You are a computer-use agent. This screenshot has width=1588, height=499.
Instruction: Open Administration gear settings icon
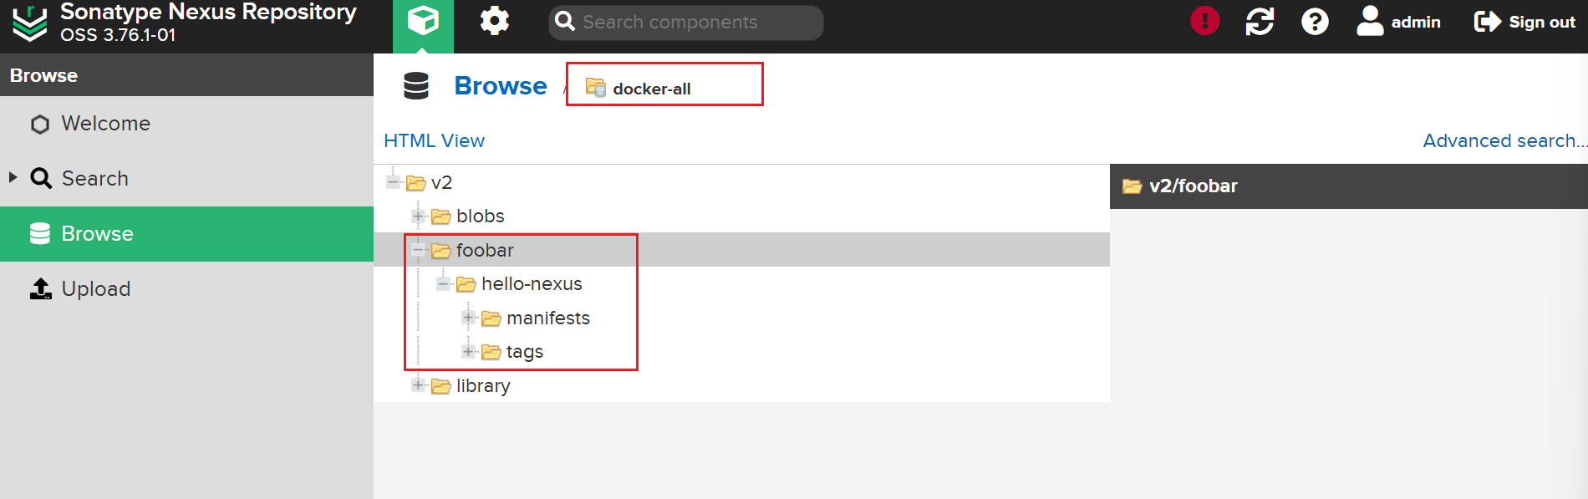coord(495,21)
